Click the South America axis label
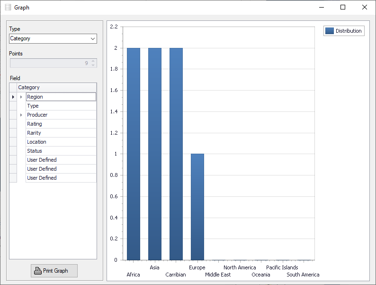Image resolution: width=376 pixels, height=285 pixels. 303,275
